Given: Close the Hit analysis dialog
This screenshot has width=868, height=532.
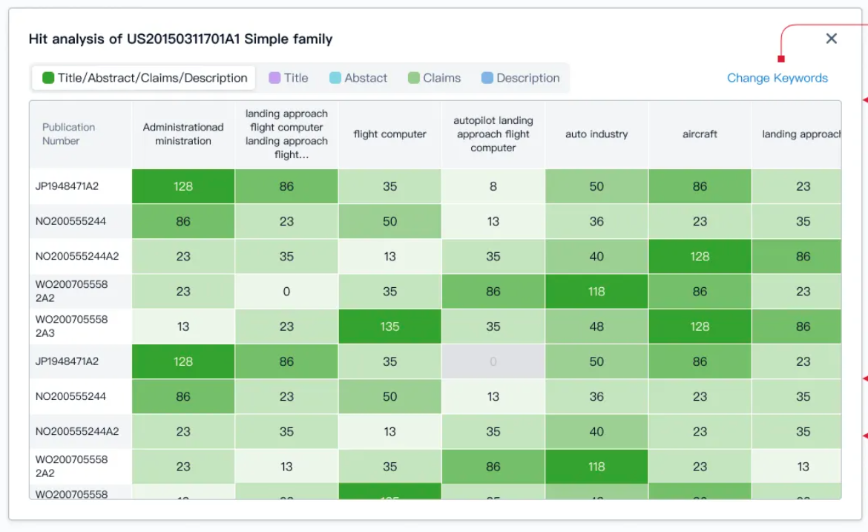Looking at the screenshot, I should pyautogui.click(x=831, y=39).
